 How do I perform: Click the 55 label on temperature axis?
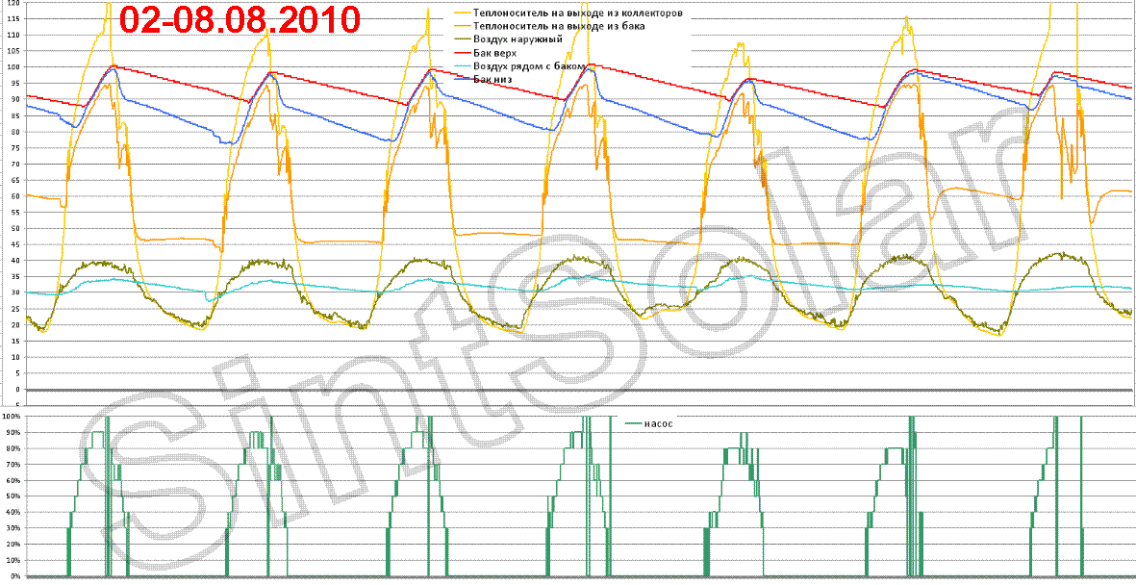coord(16,213)
